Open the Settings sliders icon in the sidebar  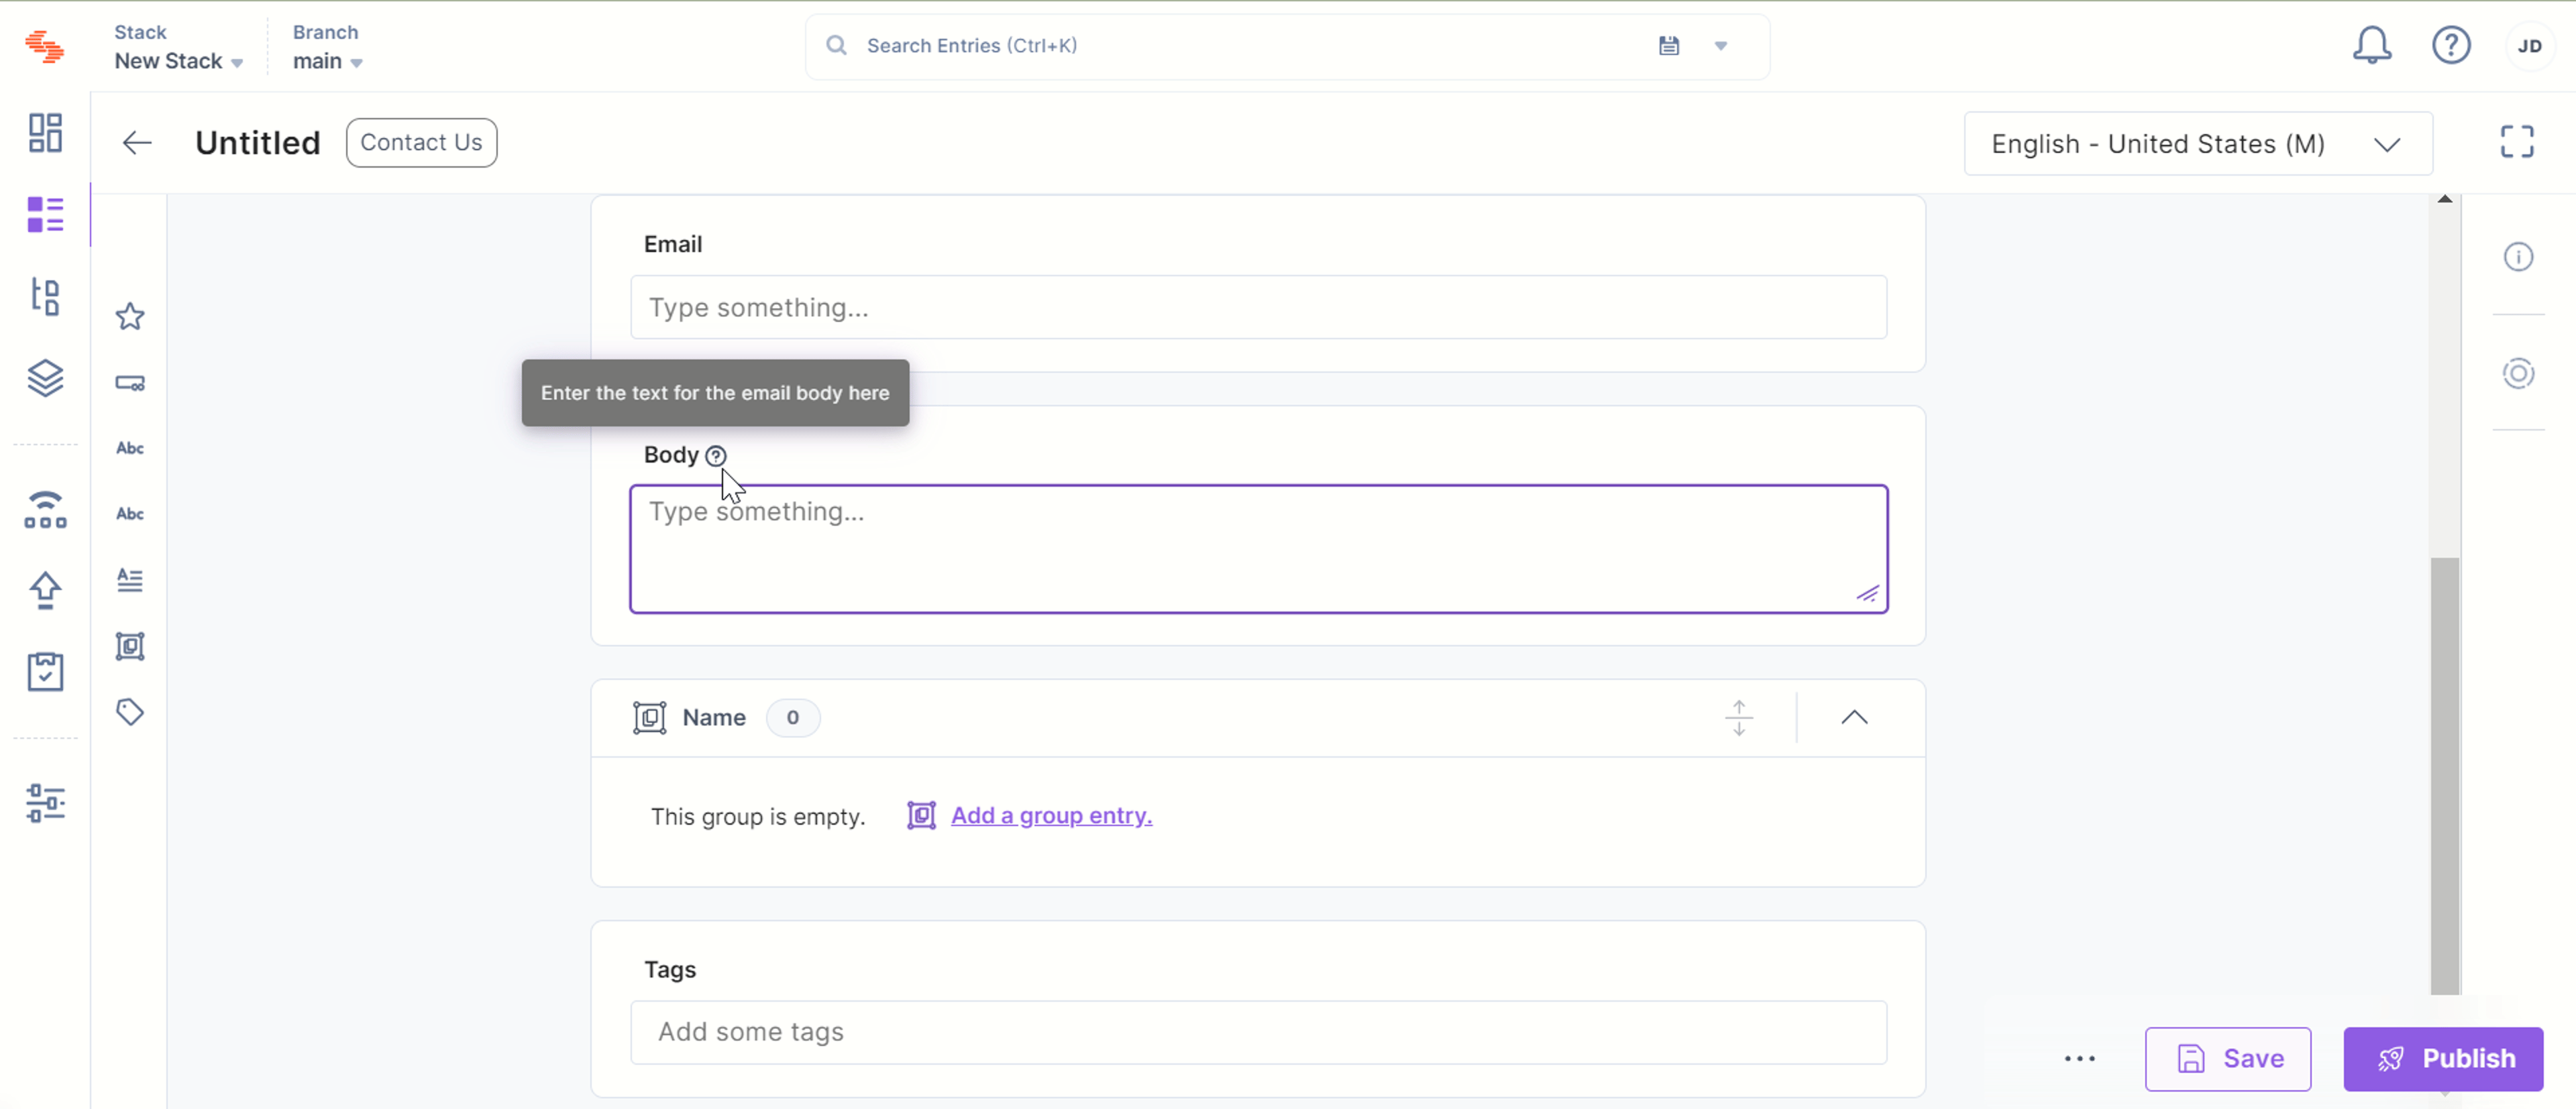[x=45, y=803]
